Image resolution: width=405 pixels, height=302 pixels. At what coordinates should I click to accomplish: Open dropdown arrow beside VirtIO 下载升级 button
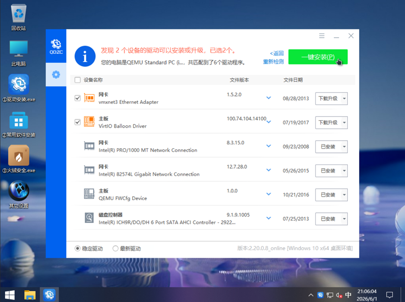[344, 122]
